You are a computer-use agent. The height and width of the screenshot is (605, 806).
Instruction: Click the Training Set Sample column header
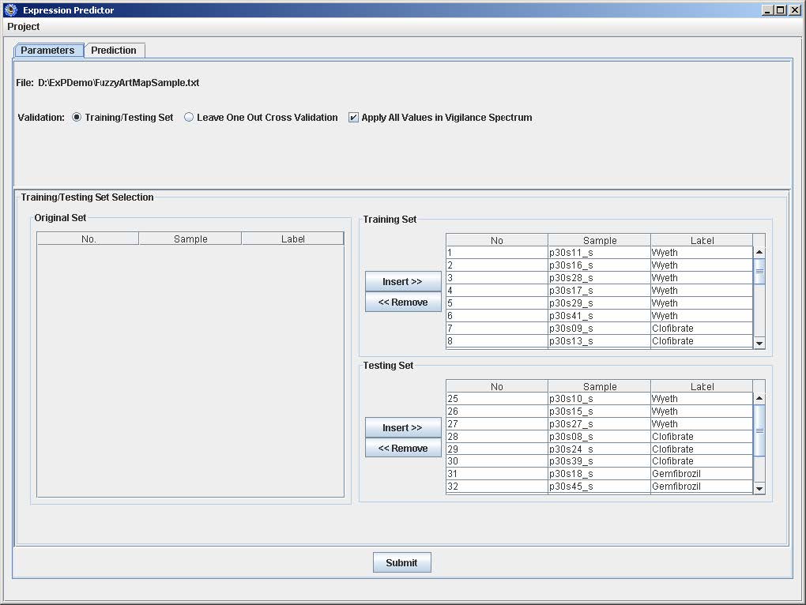(x=599, y=240)
